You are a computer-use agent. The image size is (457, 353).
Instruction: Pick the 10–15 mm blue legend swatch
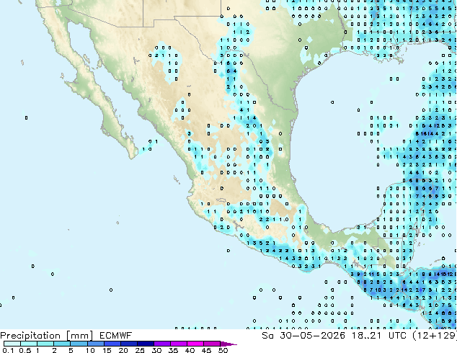coord(95,344)
